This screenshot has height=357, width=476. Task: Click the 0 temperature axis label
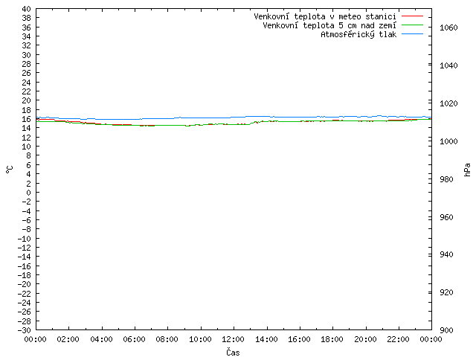point(28,193)
